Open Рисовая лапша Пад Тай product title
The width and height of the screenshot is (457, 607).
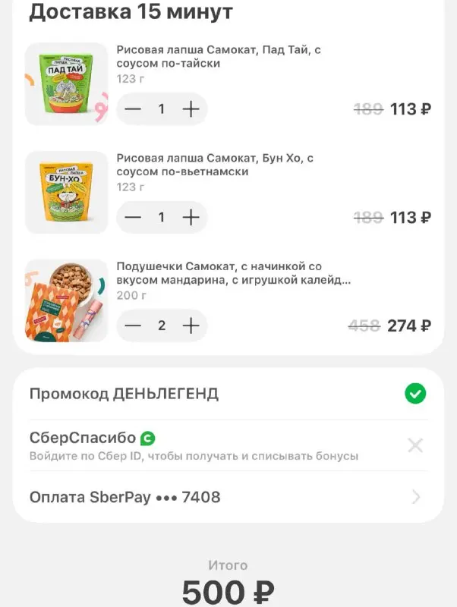(x=219, y=56)
